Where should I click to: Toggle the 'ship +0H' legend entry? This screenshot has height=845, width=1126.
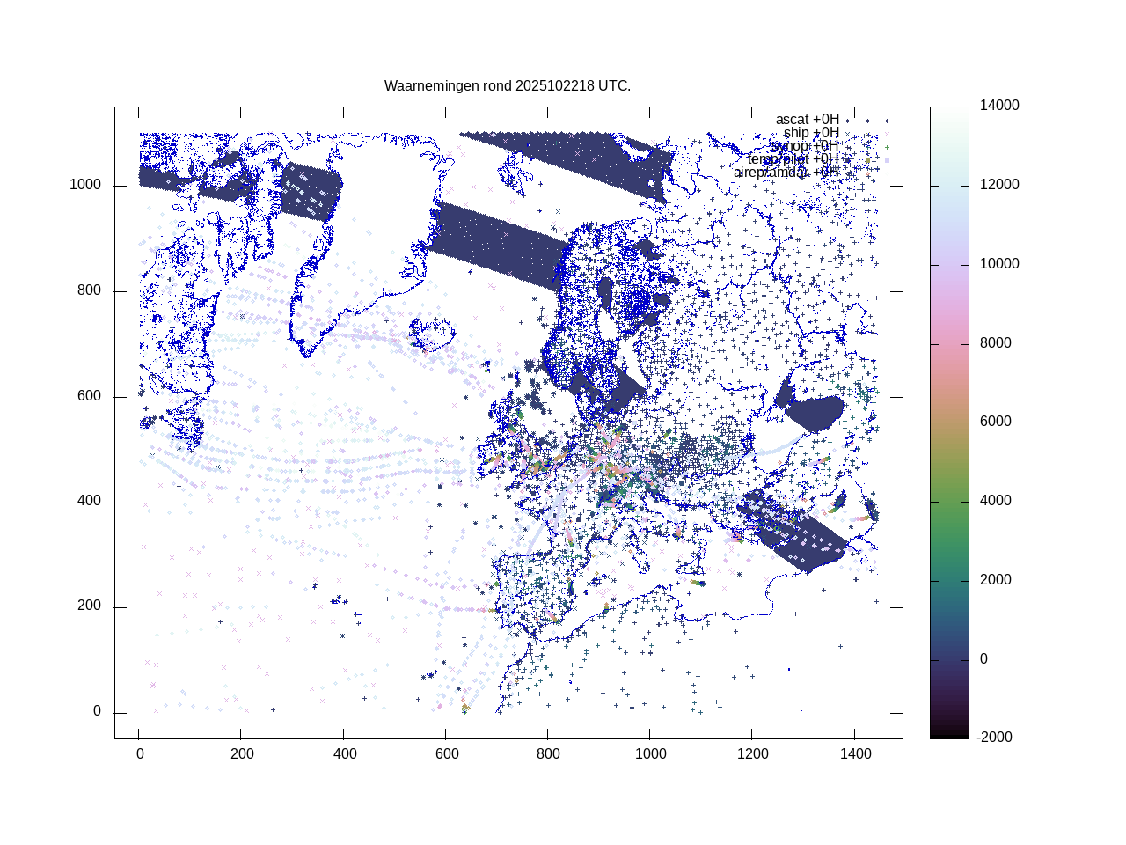pos(811,133)
